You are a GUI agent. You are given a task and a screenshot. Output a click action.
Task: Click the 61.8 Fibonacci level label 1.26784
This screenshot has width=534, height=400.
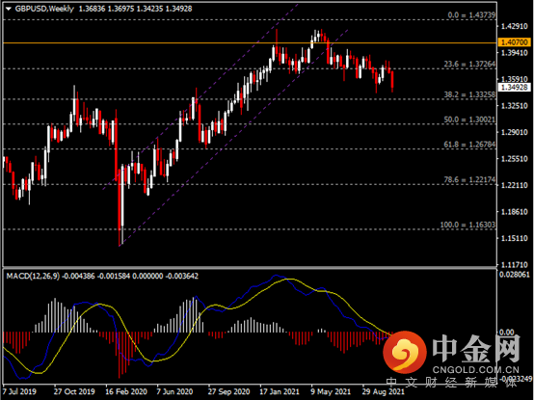(x=469, y=145)
